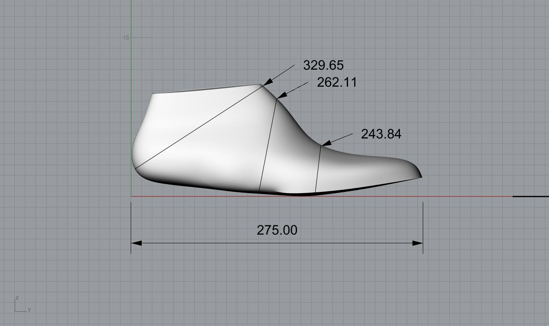This screenshot has height=326, width=549.
Task: Click right arrowhead of the 275.00 dimension
Action: [417, 243]
